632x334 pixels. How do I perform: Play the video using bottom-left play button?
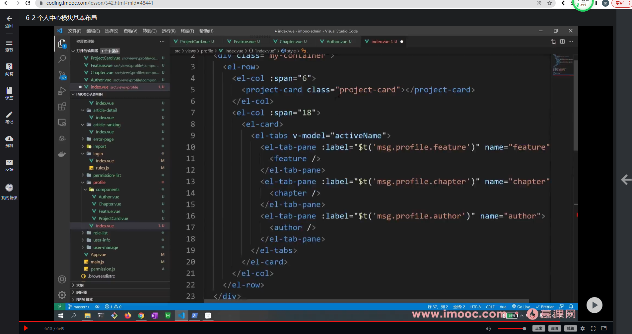coord(26,328)
